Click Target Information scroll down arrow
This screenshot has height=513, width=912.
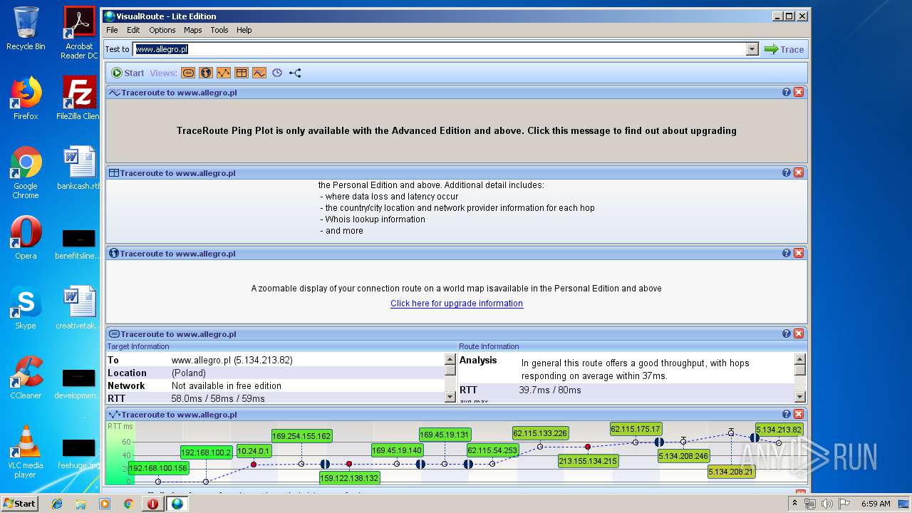click(x=450, y=398)
